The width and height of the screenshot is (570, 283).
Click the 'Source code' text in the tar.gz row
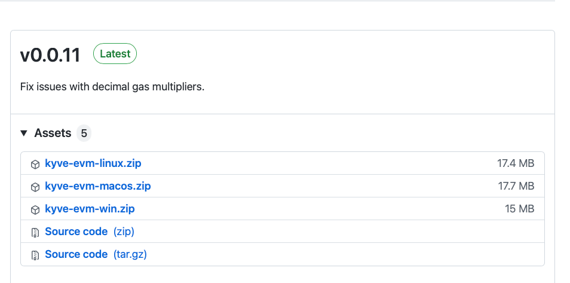click(76, 254)
